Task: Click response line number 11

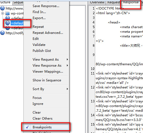Action: 92,73
